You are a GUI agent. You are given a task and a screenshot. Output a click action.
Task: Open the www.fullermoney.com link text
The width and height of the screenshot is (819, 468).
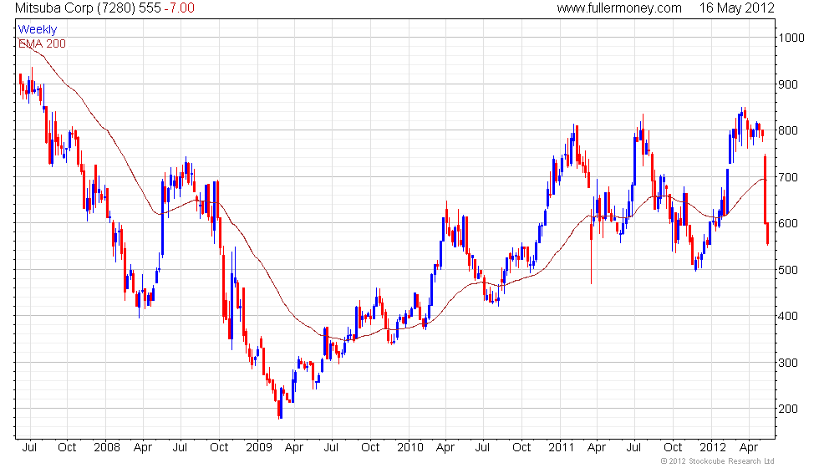(x=619, y=8)
